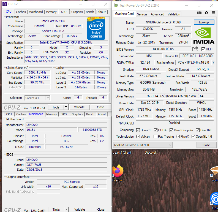Click the Core Speed value 3391.91 MHz
218x212 pixels.
click(x=37, y=72)
